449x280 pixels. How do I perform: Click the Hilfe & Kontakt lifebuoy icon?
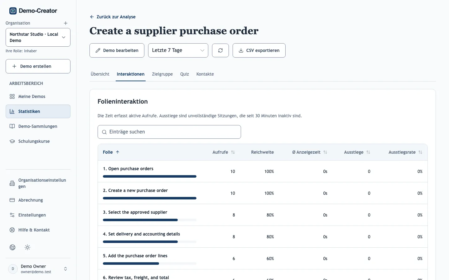coord(12,230)
